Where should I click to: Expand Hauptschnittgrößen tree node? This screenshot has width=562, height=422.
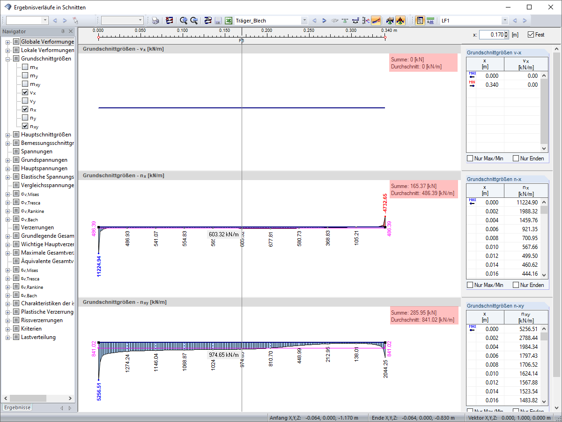(8, 135)
